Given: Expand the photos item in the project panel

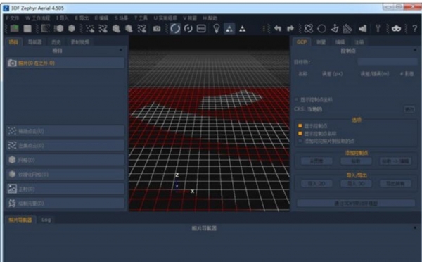Looking at the screenshot, I should [65, 63].
